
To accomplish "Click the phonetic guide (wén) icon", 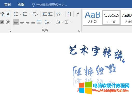I will tap(2, 14).
